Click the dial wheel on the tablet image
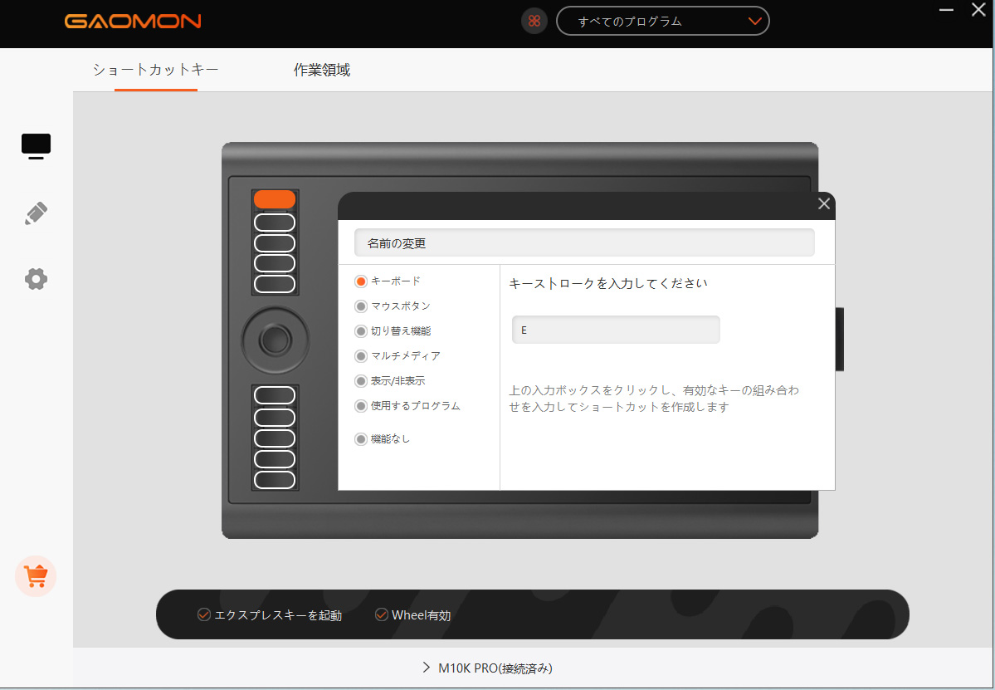Viewport: 995px width, 690px height. click(x=274, y=340)
